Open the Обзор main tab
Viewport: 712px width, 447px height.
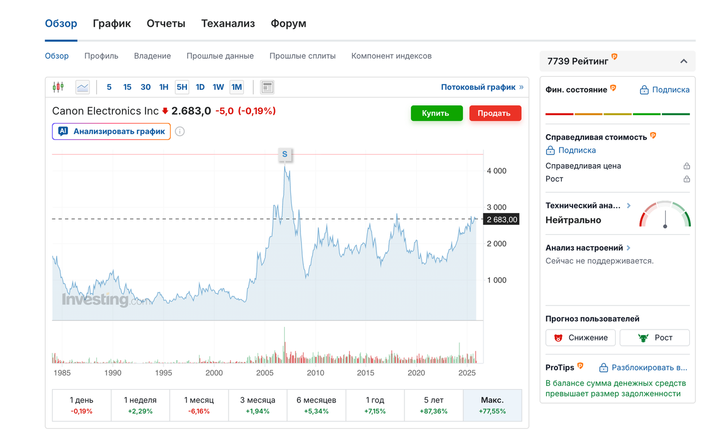(x=61, y=23)
